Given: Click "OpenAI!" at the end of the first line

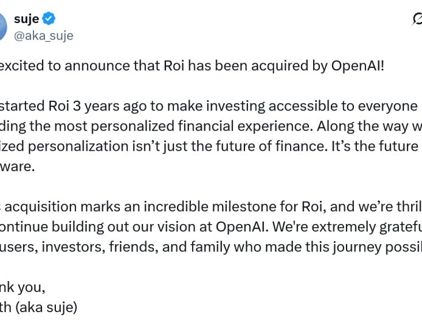Looking at the screenshot, I should (x=358, y=66).
